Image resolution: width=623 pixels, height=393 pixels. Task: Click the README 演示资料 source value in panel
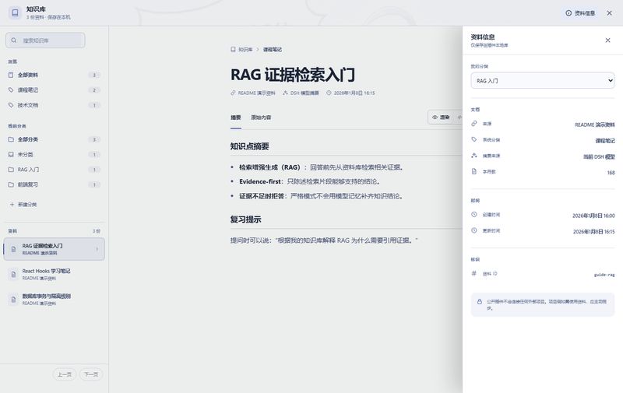pos(595,125)
